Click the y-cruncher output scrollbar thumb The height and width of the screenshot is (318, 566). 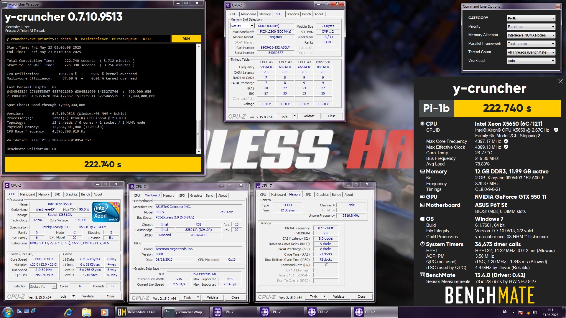[199, 134]
